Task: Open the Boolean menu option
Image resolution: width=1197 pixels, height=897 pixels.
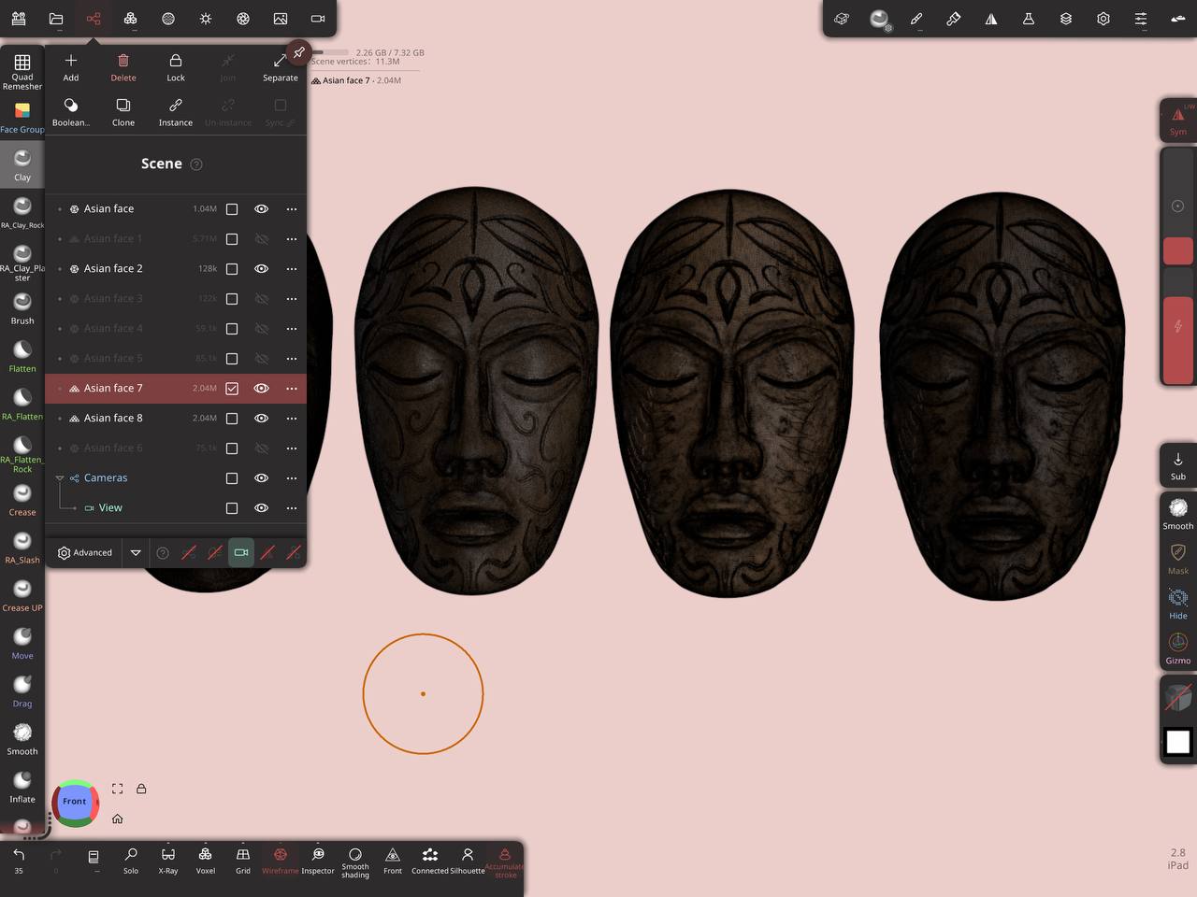Action: coord(71,111)
